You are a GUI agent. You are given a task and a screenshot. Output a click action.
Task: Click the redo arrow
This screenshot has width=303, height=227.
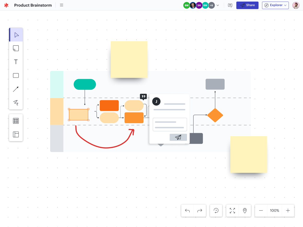tap(200, 211)
